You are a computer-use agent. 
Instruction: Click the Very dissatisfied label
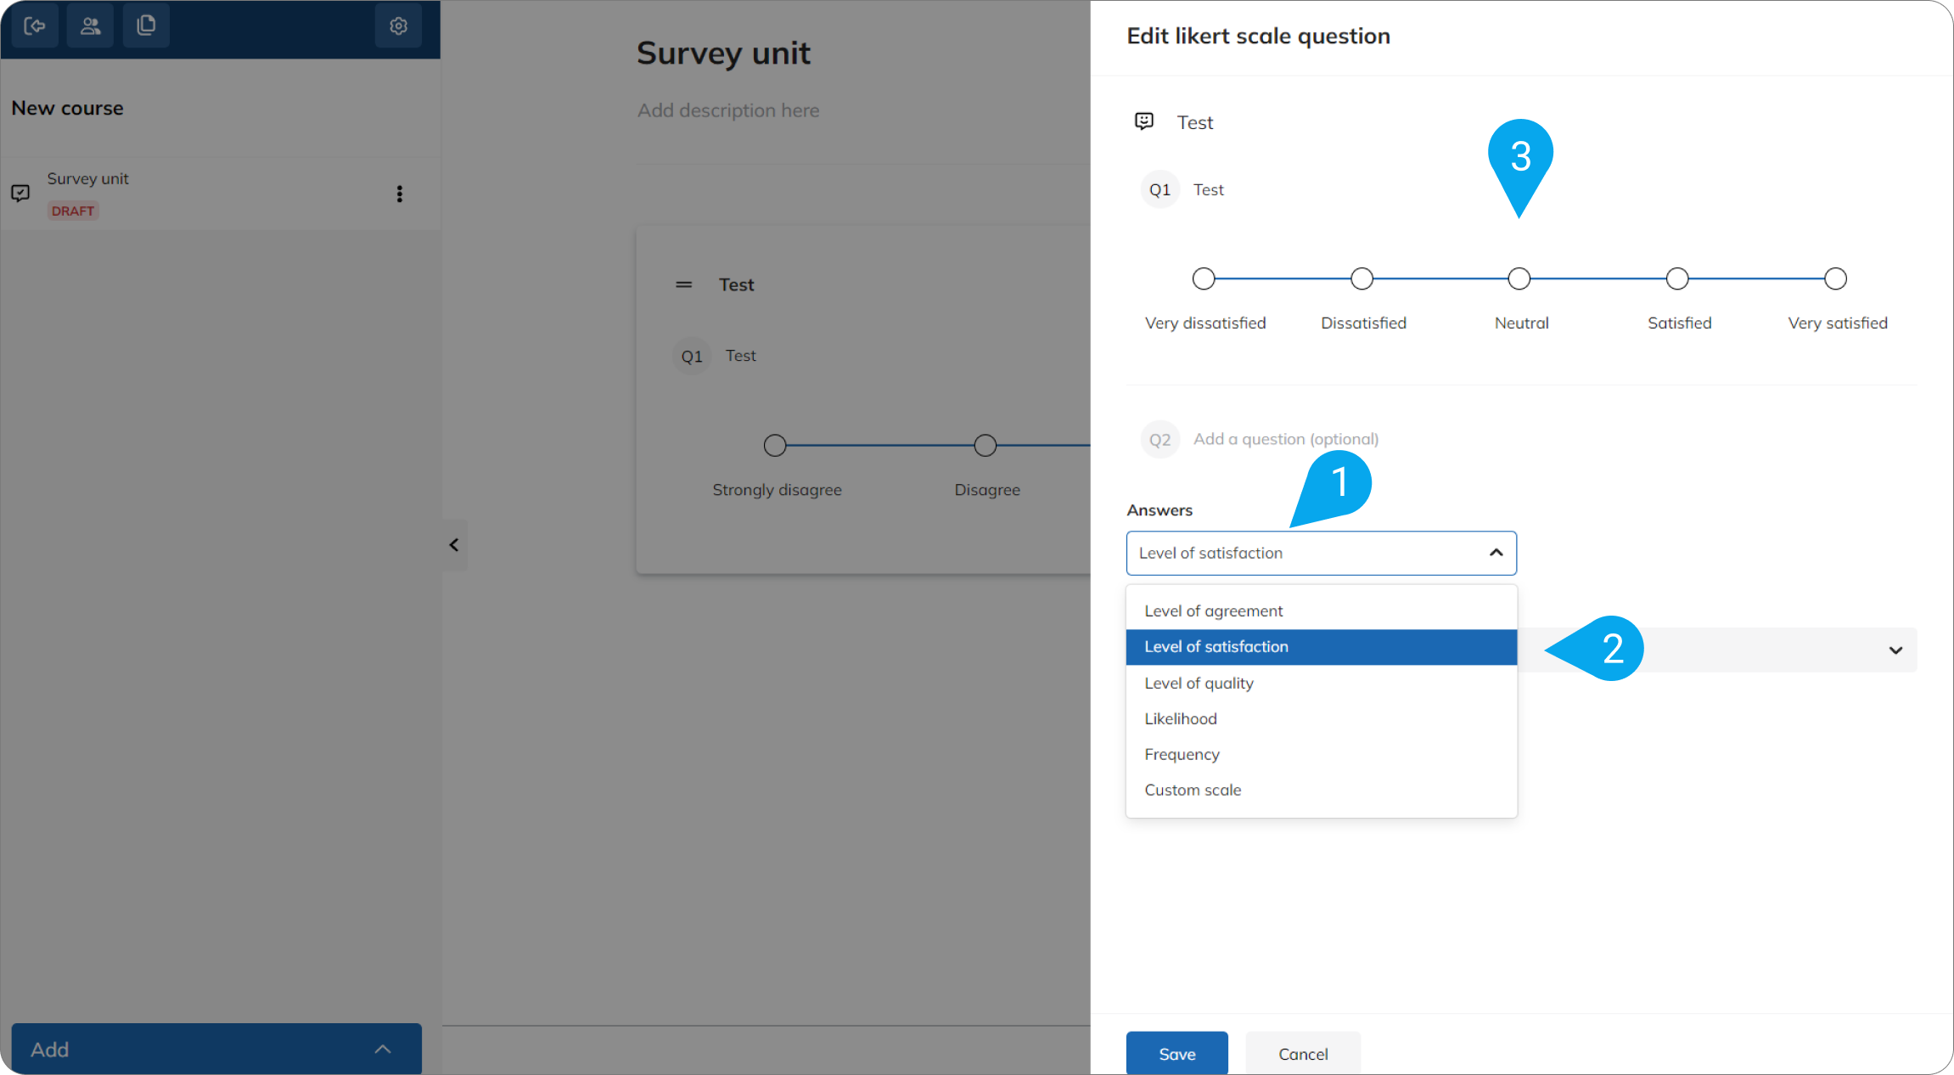1204,323
